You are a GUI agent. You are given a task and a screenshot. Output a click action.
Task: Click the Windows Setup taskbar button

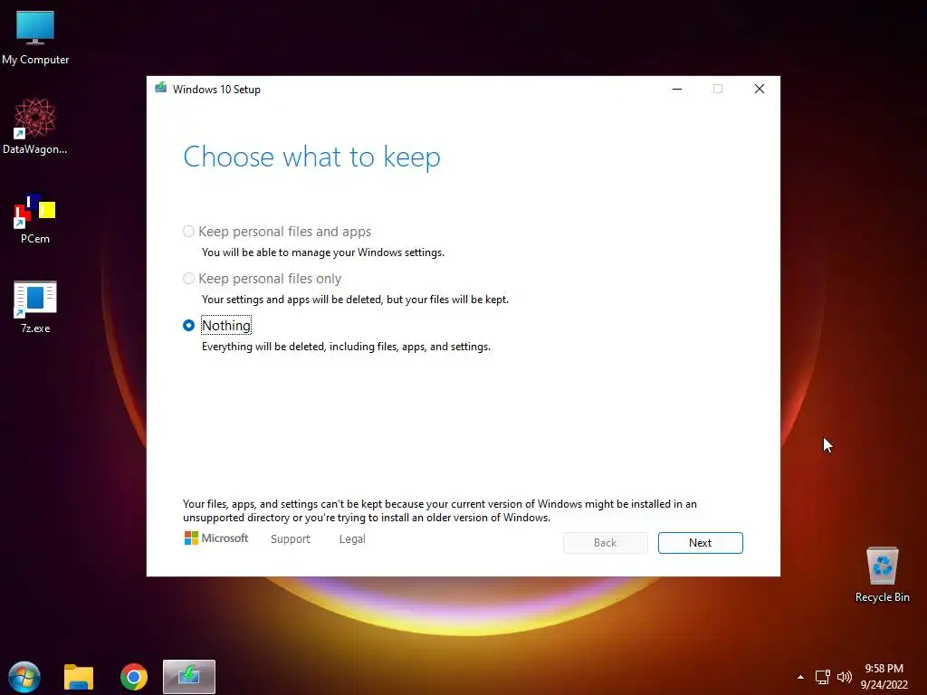pyautogui.click(x=189, y=677)
